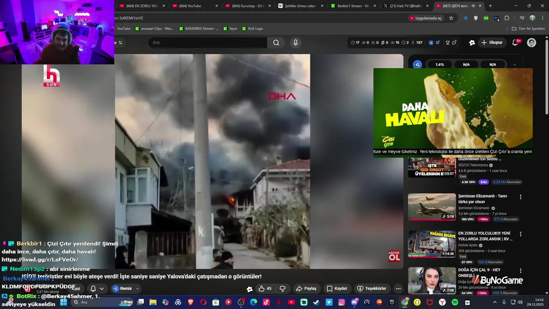
Task: Open the Windows Start menu
Action: tap(63, 302)
